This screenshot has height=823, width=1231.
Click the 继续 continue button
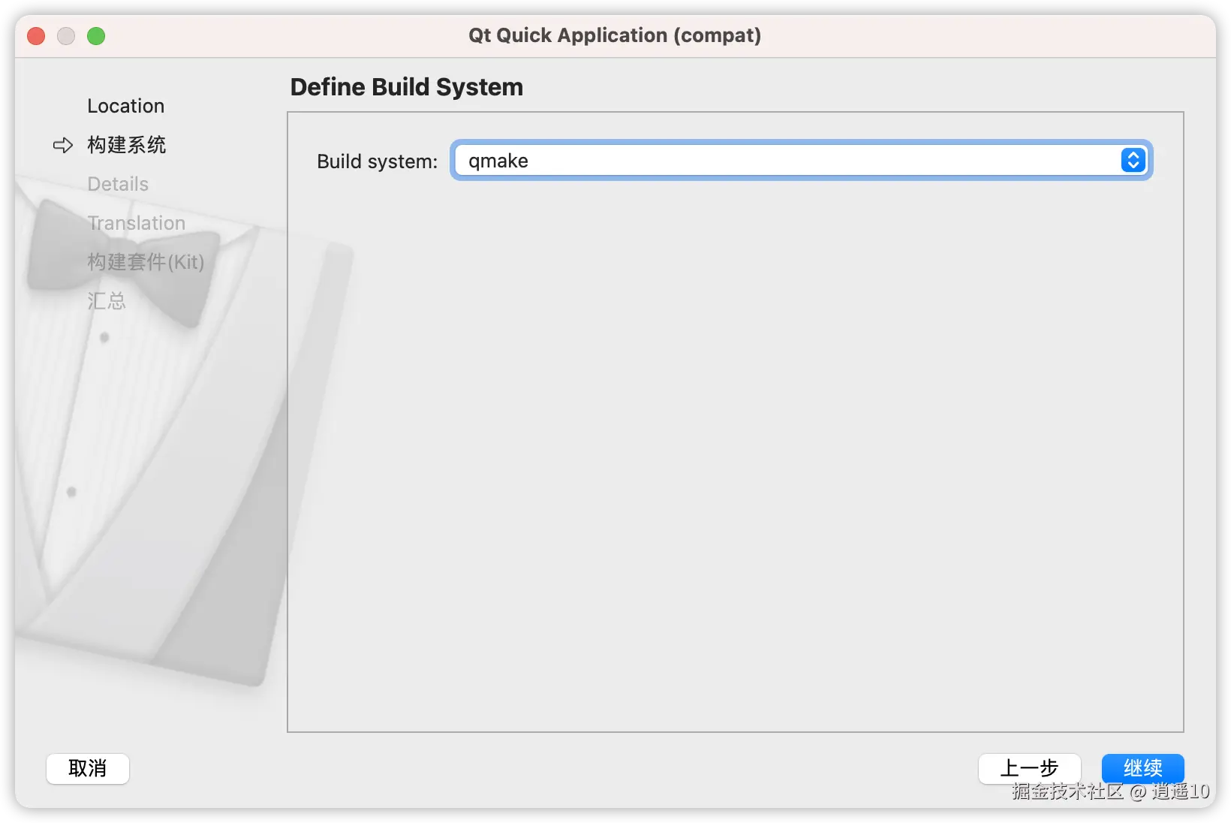point(1142,768)
